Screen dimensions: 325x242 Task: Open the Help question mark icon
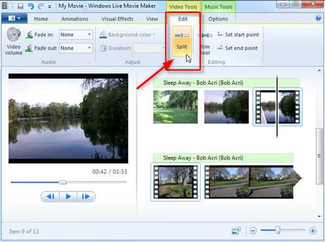tap(318, 18)
